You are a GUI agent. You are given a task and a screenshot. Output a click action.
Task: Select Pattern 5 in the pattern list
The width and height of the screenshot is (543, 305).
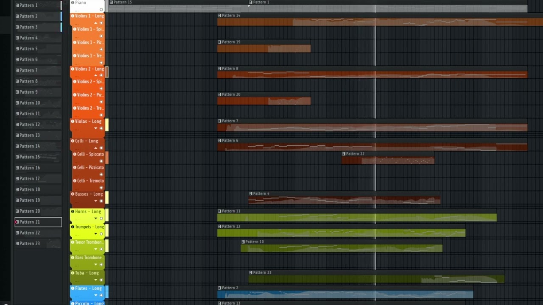point(38,49)
